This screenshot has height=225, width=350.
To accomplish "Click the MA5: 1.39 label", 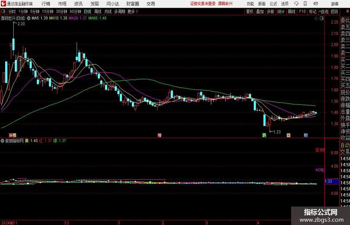I will point(40,18).
